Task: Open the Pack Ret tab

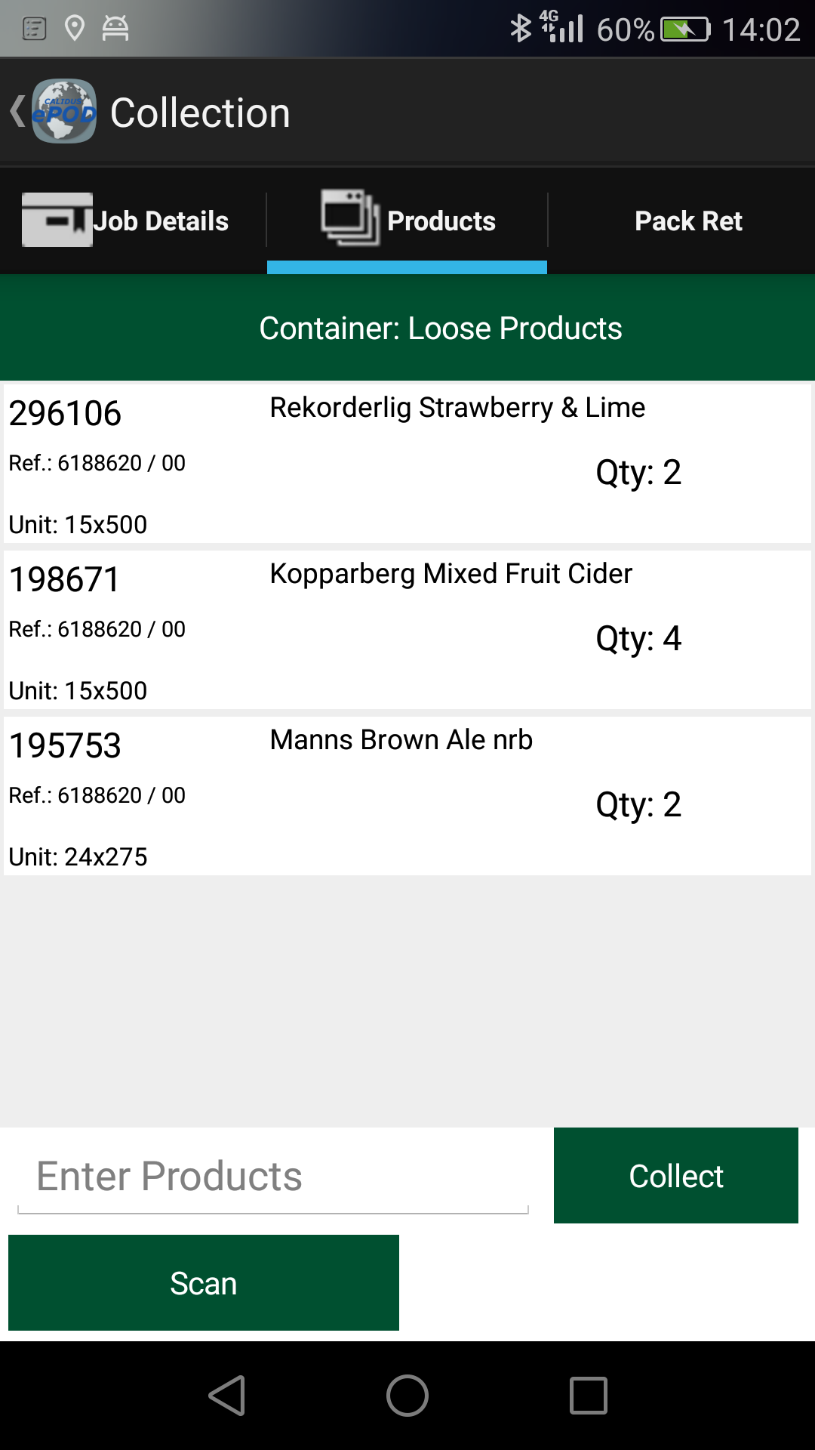Action: pyautogui.click(x=688, y=221)
